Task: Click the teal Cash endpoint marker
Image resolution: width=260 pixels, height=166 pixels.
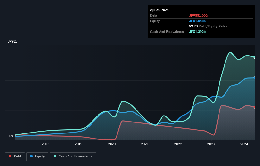Action: click(255, 57)
